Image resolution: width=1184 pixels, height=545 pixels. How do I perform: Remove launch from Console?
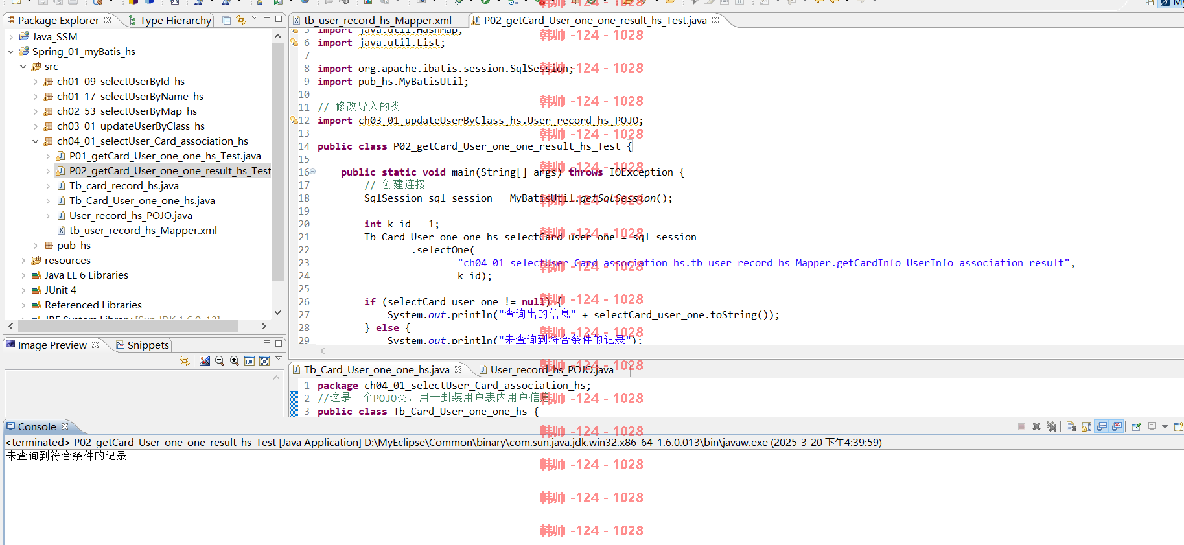[1036, 426]
